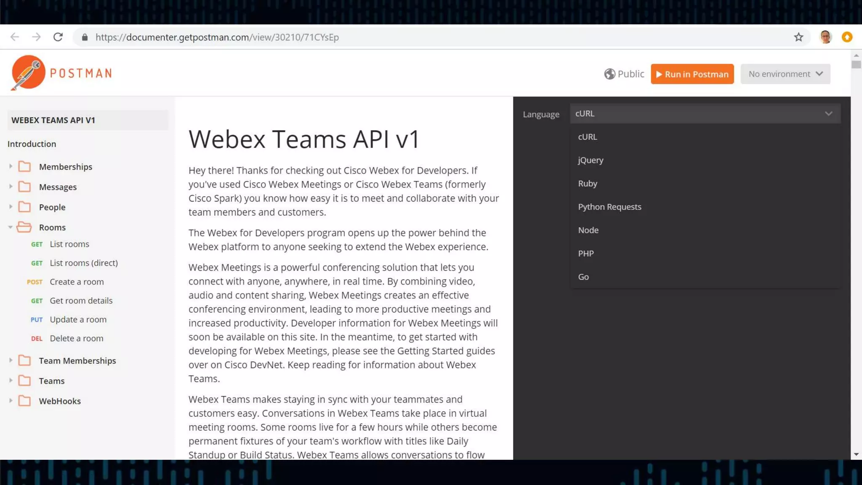The width and height of the screenshot is (862, 485).
Task: Click the Postman logo icon
Action: click(28, 72)
